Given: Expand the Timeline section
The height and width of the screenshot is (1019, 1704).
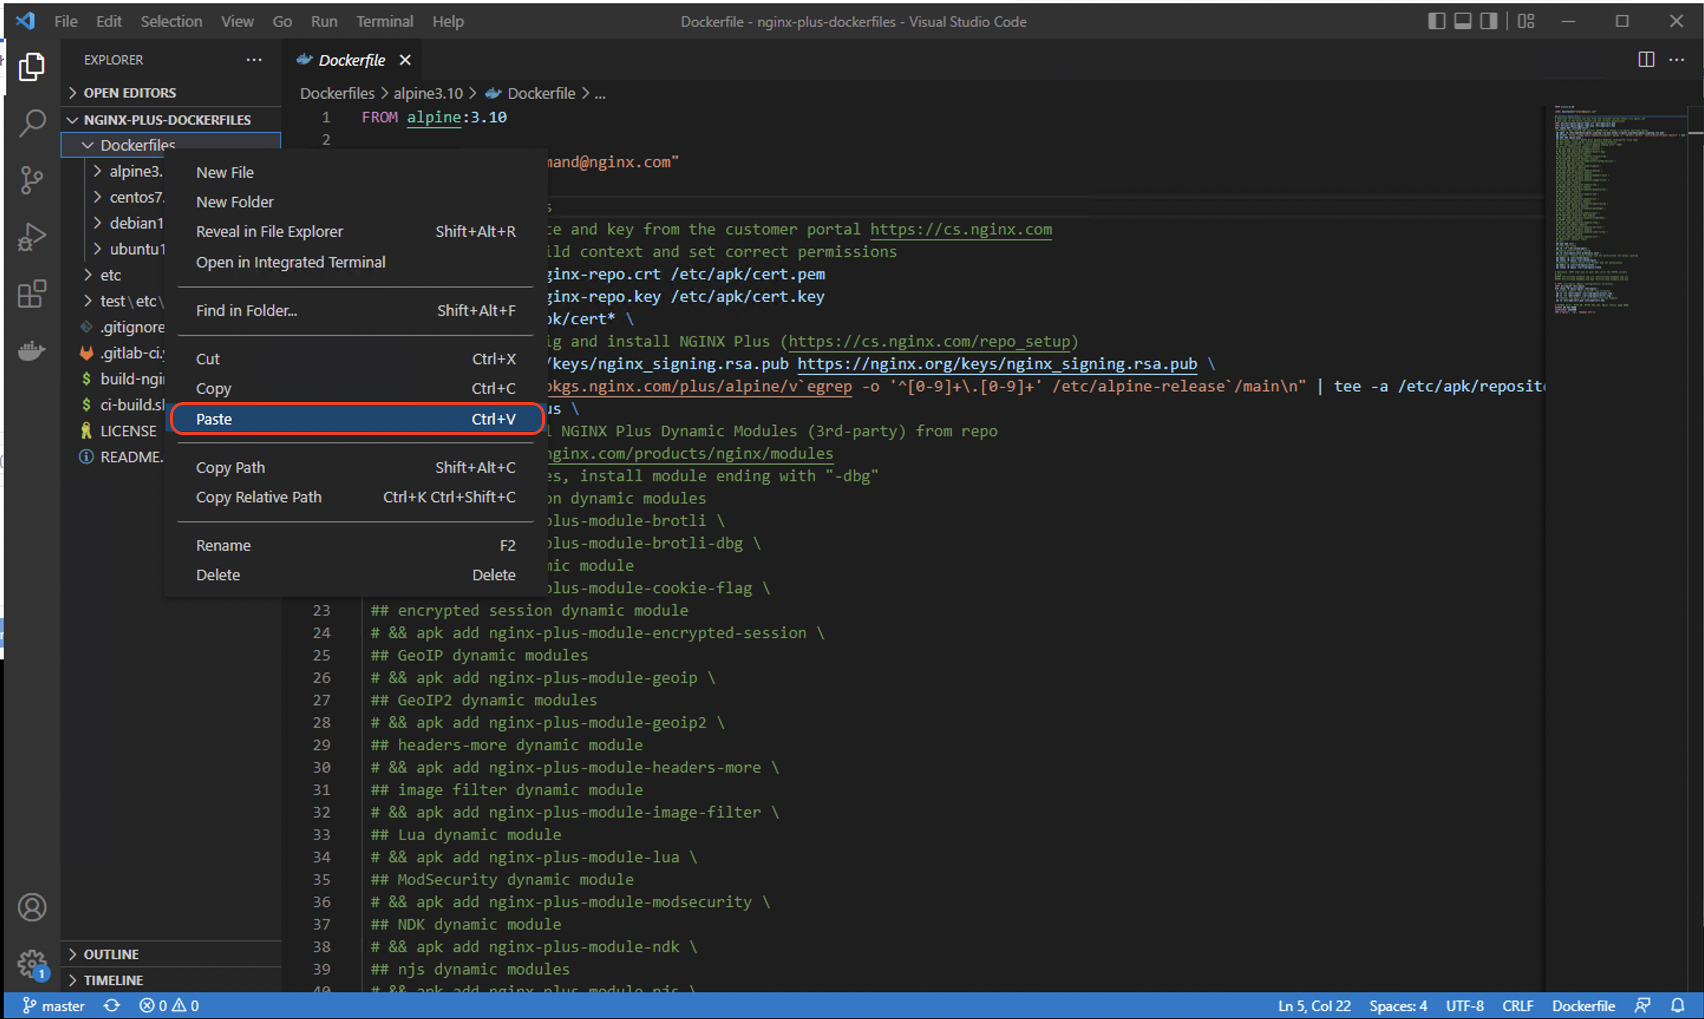Looking at the screenshot, I should (x=172, y=980).
